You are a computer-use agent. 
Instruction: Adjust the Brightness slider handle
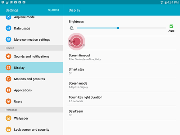tap(118, 28)
